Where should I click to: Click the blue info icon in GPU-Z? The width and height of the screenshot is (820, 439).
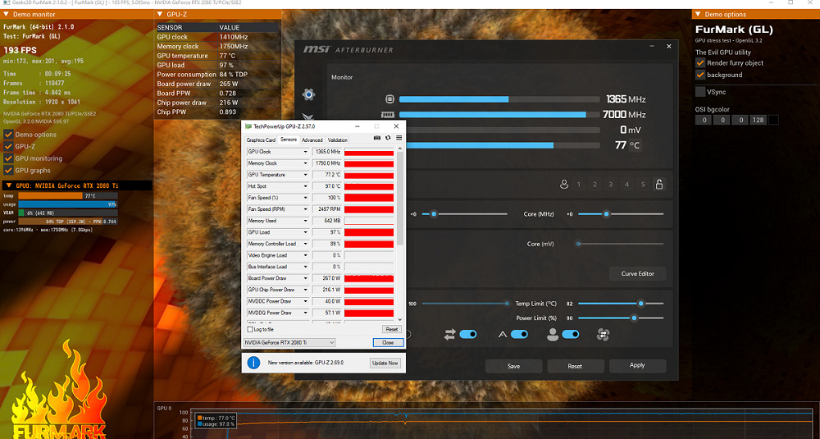(253, 363)
